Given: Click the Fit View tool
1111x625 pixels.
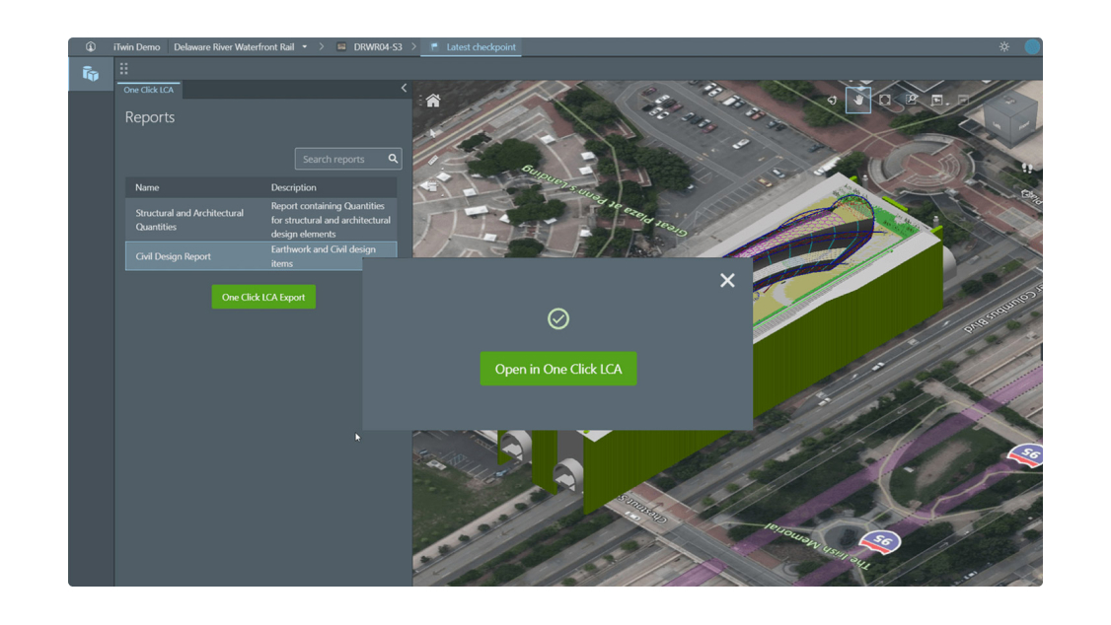Looking at the screenshot, I should pos(885,100).
